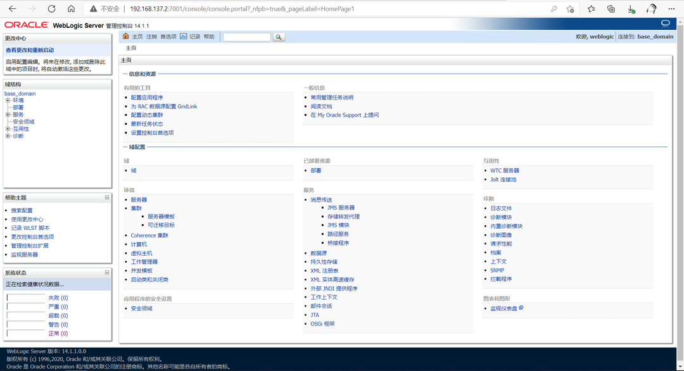
Task: Open the 常用管理任务说明 link
Action: 332,97
